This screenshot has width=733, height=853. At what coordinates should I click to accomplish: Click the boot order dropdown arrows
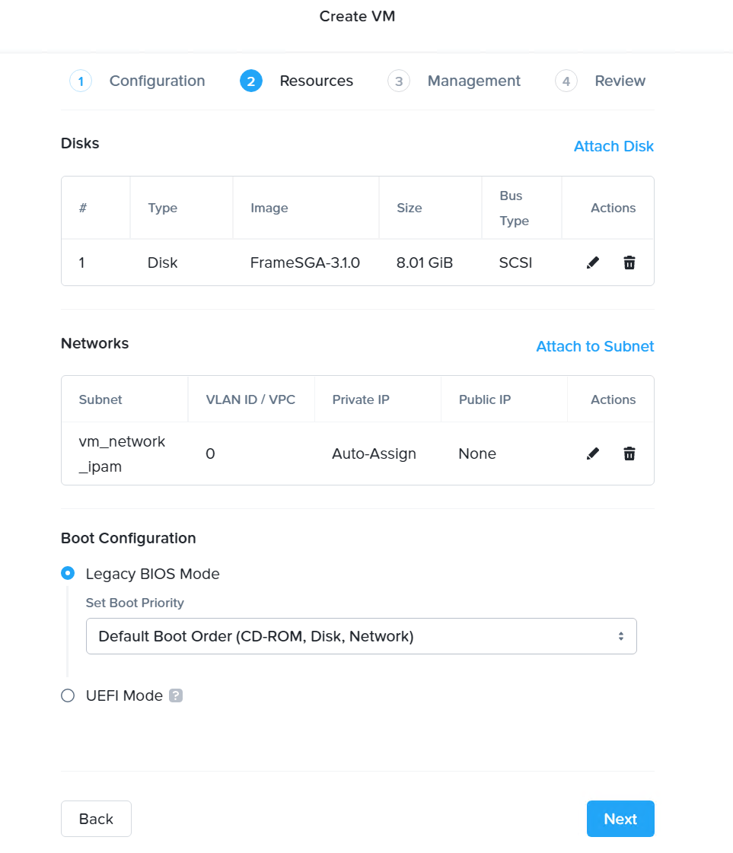click(x=621, y=636)
